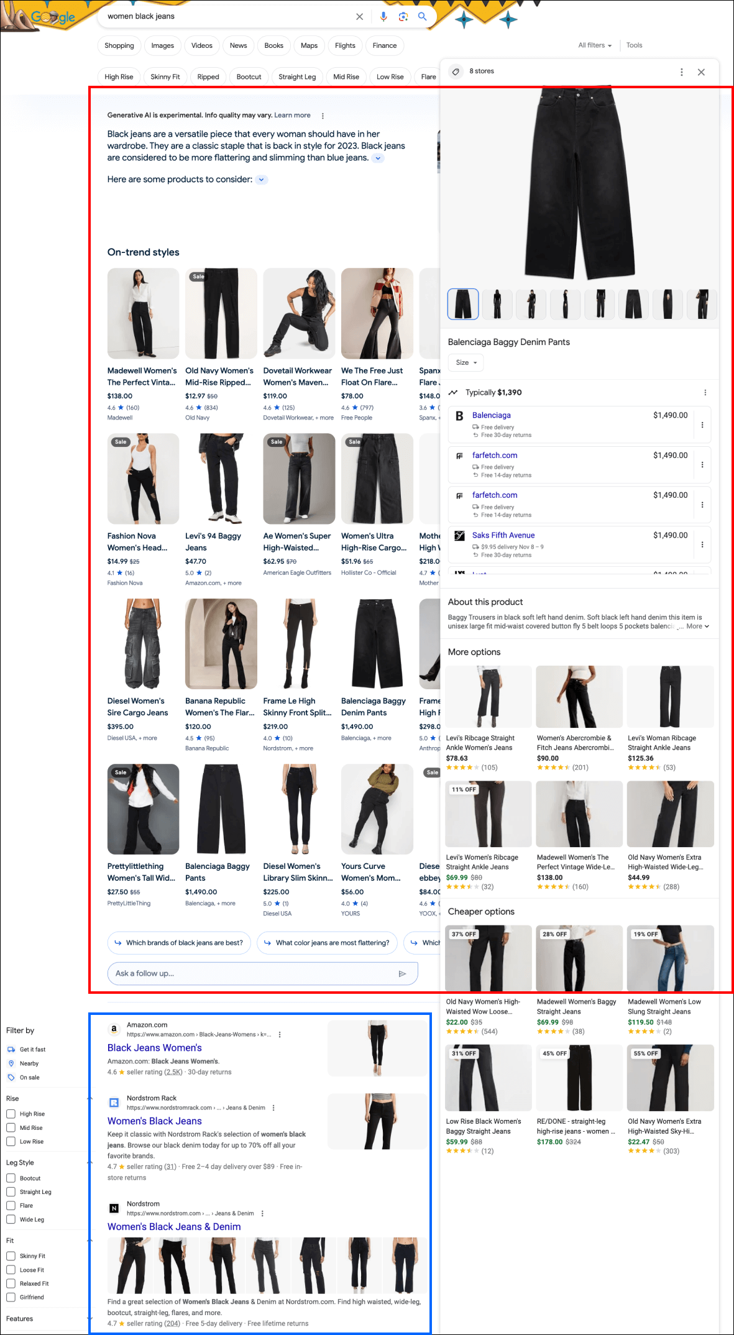Open the All filters dropdown

[x=595, y=45]
